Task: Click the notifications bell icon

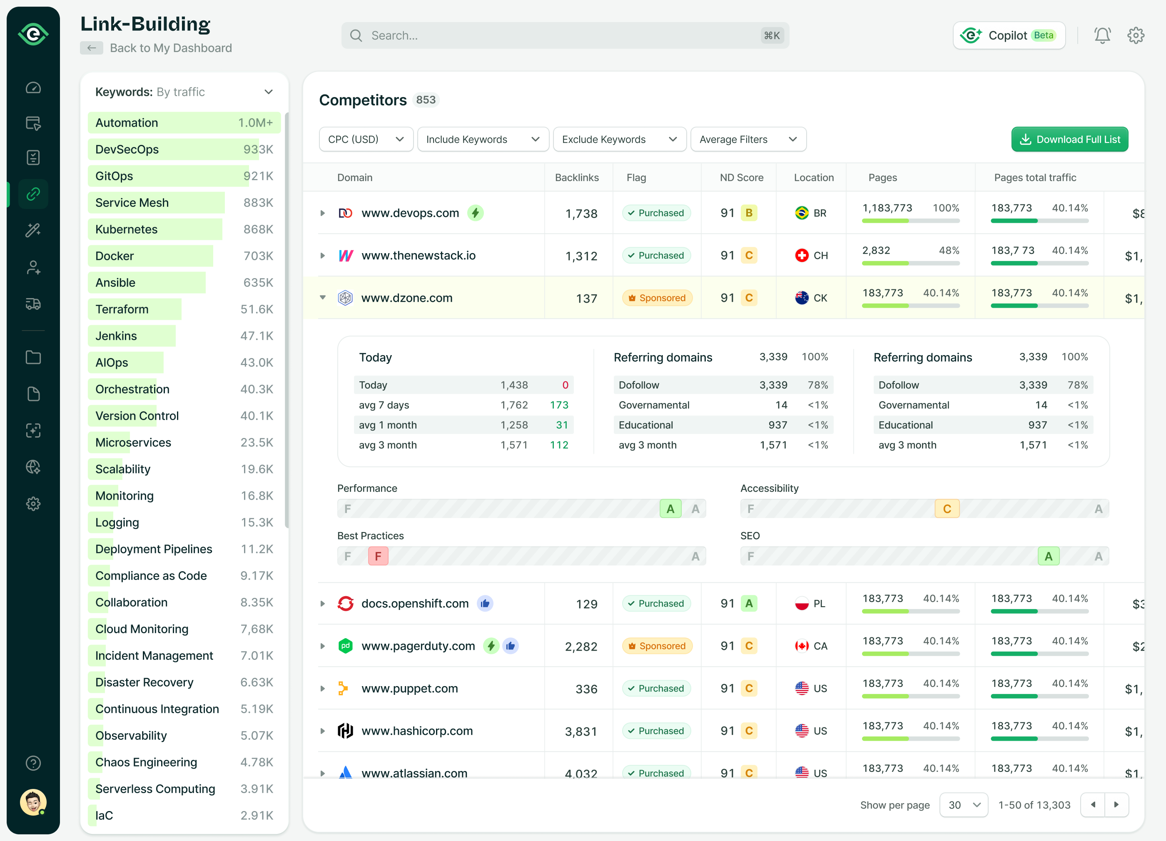Action: (x=1102, y=35)
